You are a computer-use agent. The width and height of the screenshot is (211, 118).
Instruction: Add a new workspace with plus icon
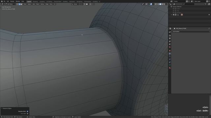[x=100, y=2]
